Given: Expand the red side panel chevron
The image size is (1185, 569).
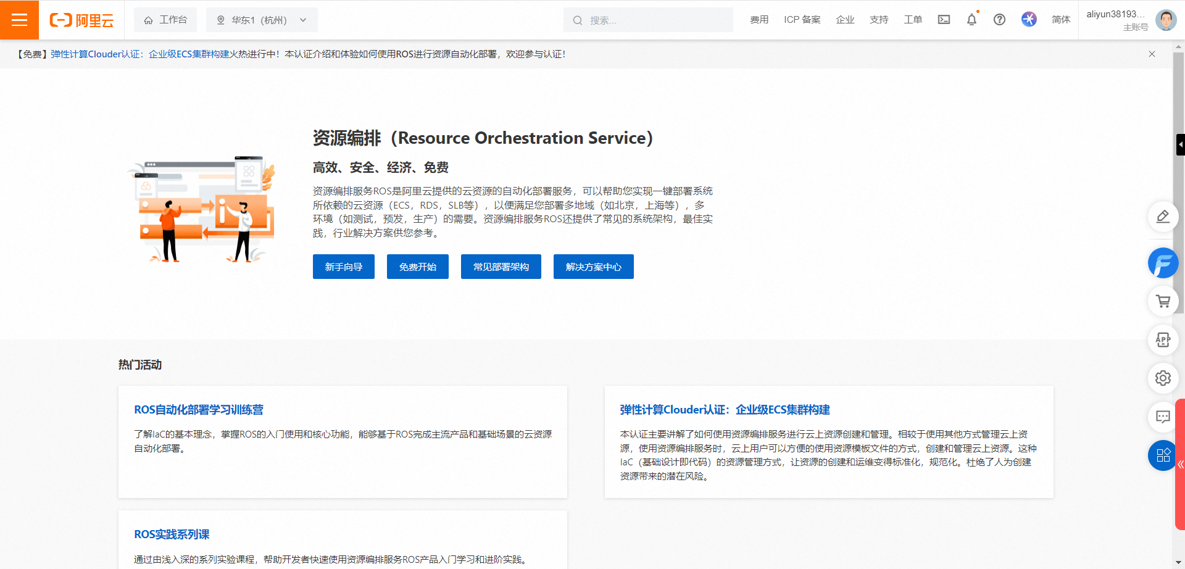Looking at the screenshot, I should pyautogui.click(x=1180, y=465).
